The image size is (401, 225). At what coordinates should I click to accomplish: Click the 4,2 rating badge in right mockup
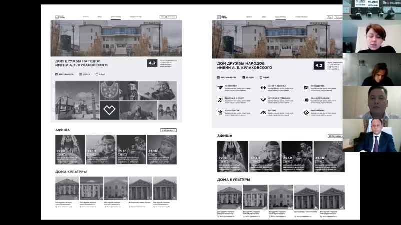click(x=318, y=65)
